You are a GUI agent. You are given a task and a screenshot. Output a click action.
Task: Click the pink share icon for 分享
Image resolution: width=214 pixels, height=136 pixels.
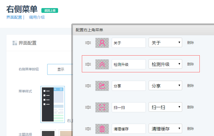click(x=102, y=86)
